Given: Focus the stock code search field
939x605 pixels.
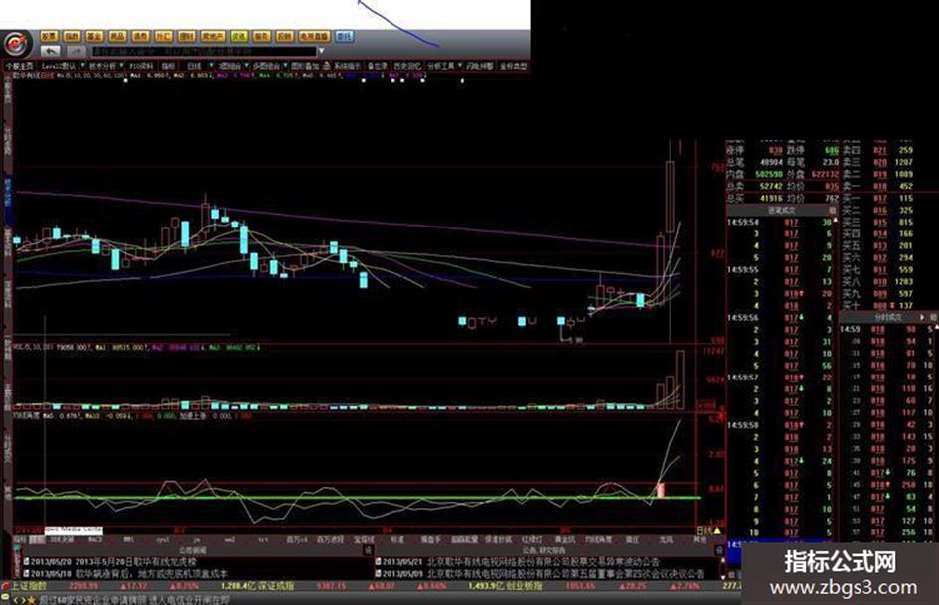Looking at the screenshot, I should click(x=204, y=51).
